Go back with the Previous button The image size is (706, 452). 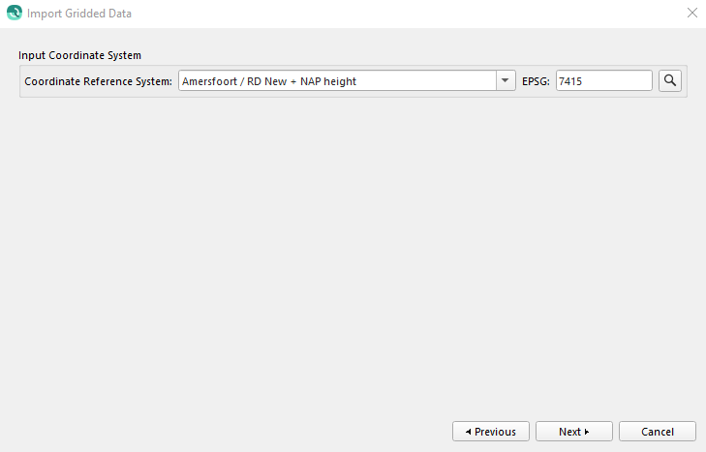(x=491, y=432)
